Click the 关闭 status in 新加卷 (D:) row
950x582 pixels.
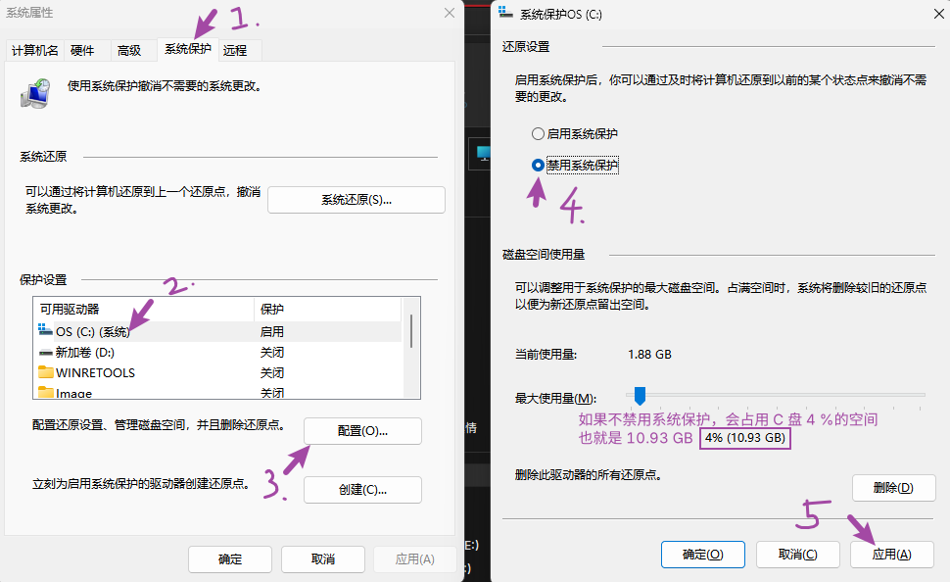pyautogui.click(x=272, y=352)
